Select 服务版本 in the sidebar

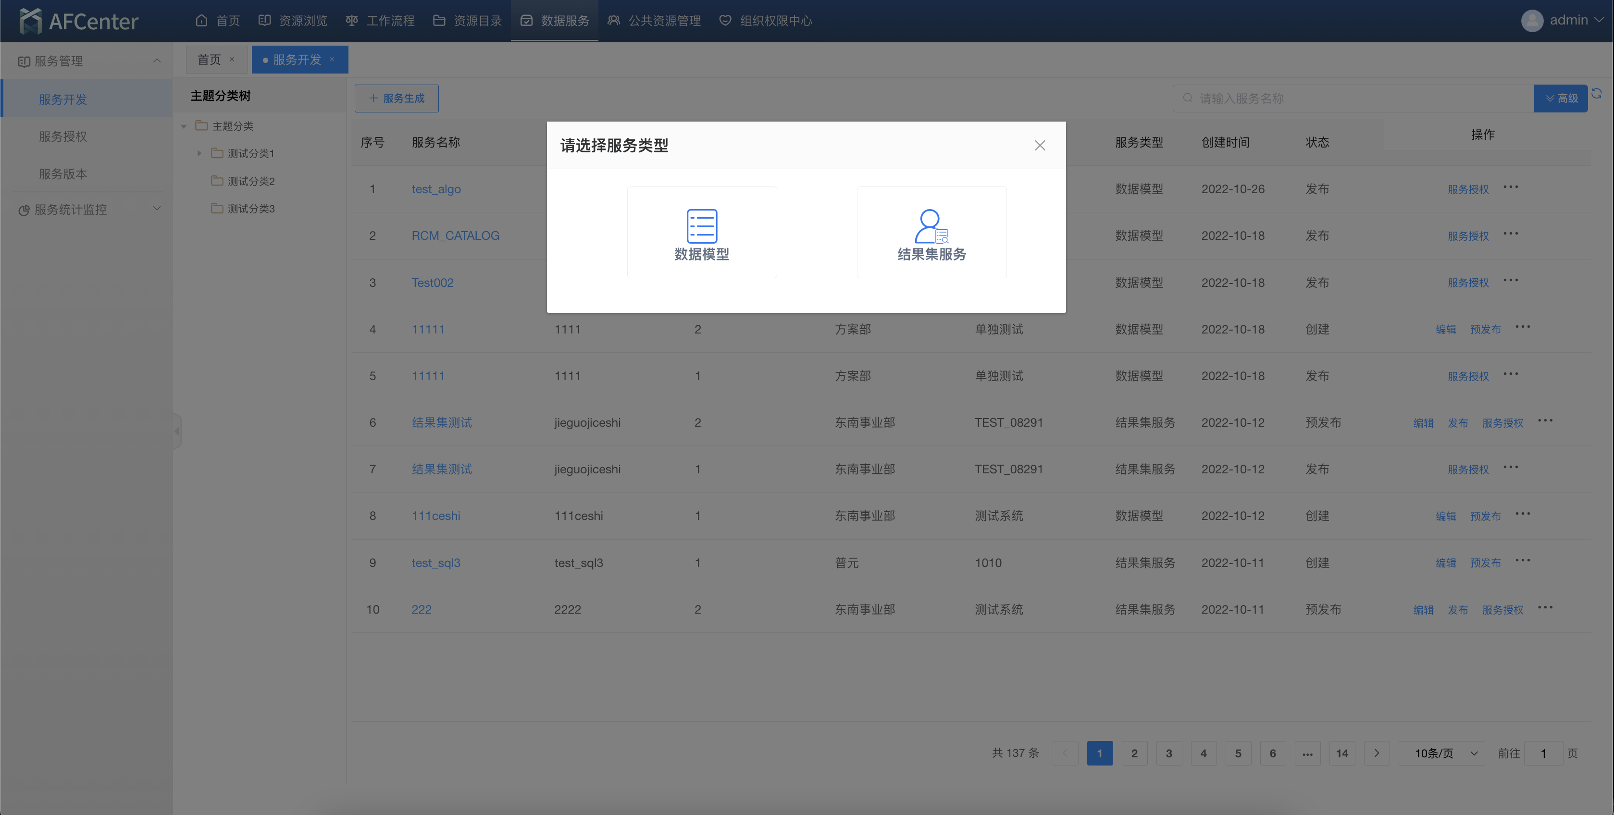[x=62, y=173]
